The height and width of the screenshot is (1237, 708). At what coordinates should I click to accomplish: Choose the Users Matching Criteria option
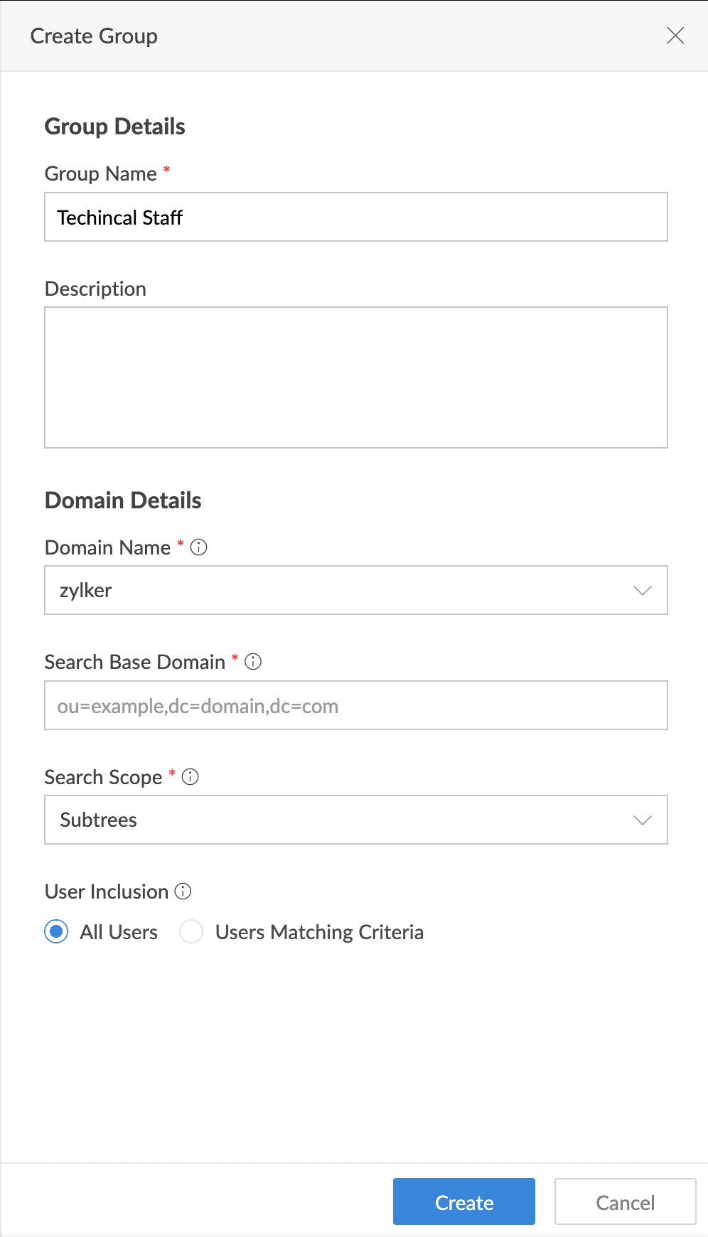point(192,931)
